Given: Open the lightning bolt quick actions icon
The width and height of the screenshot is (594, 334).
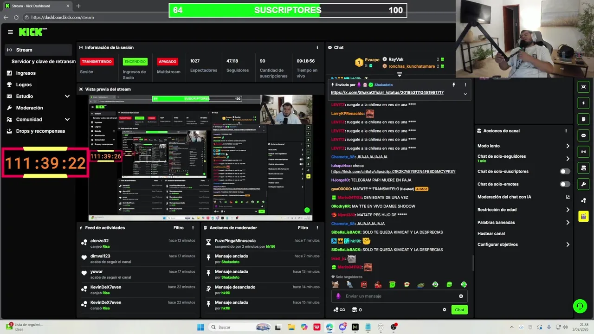Looking at the screenshot, I should pos(583,103).
